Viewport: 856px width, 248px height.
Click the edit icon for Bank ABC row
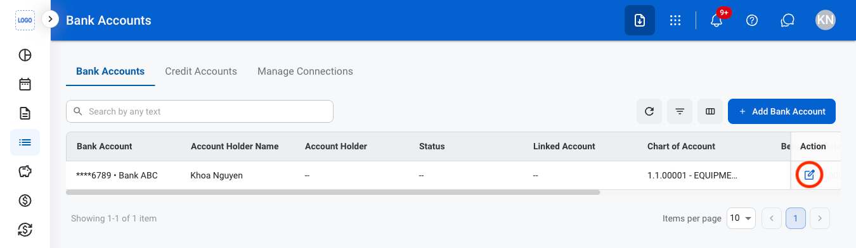click(809, 175)
